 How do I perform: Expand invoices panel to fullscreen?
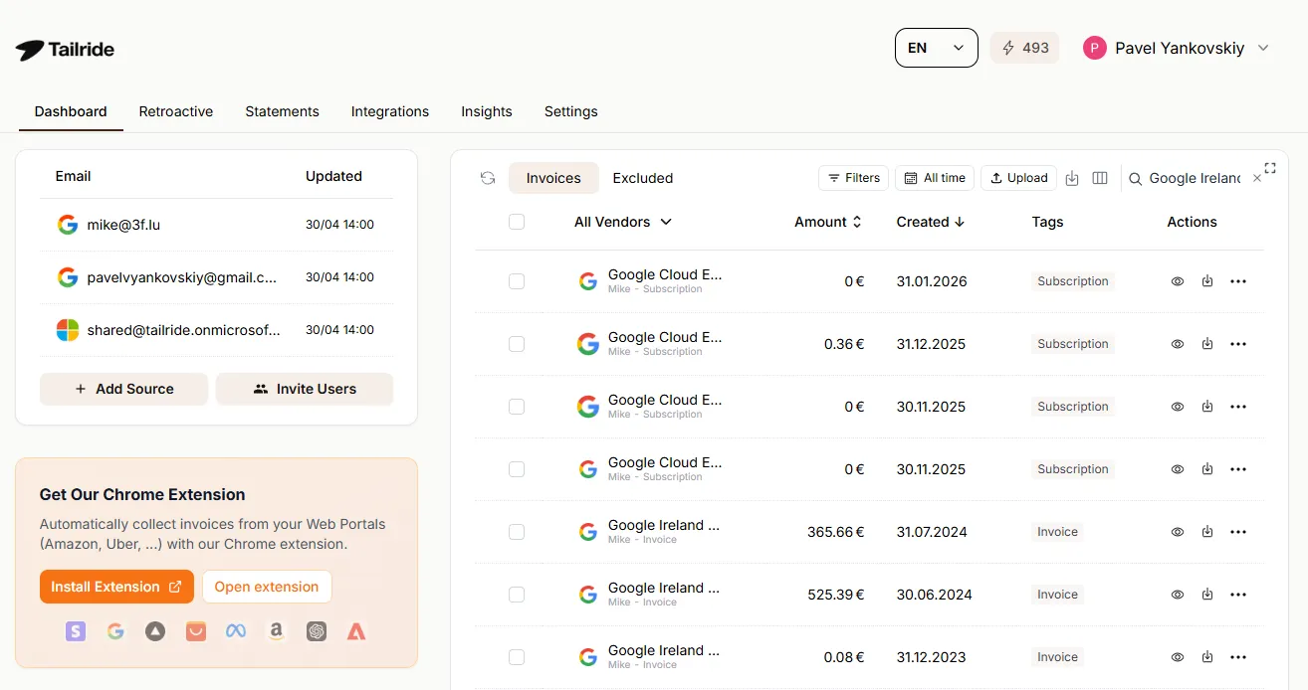pyautogui.click(x=1270, y=168)
